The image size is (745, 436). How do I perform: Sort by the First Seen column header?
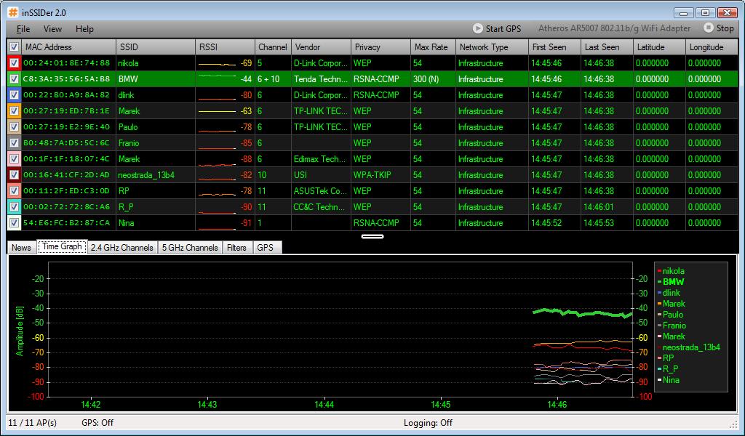(x=554, y=47)
